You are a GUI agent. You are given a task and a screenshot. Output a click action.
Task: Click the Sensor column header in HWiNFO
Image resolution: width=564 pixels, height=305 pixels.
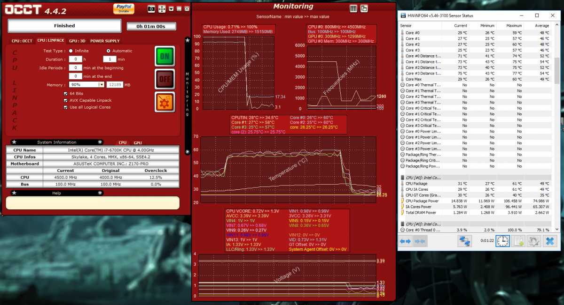419,25
